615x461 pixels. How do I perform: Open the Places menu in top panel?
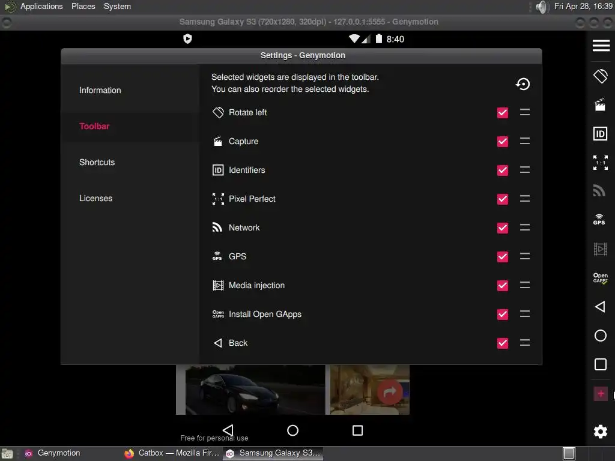coord(83,6)
